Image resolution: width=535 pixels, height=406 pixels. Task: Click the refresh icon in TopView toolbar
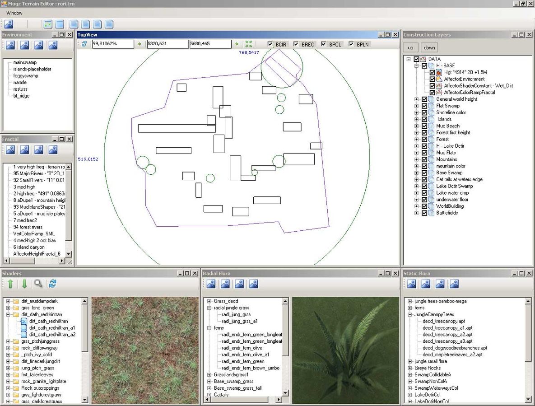click(84, 44)
